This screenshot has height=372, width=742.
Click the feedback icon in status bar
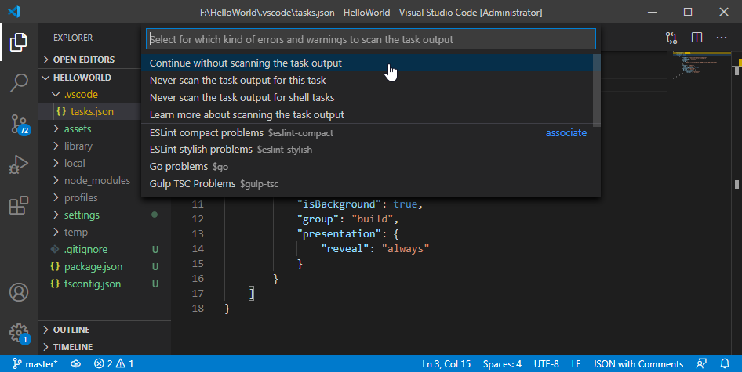click(701, 363)
